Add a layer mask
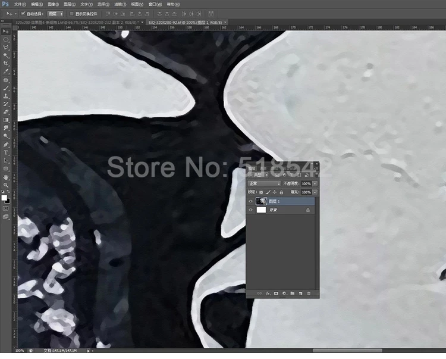The height and width of the screenshot is (359, 446). (x=276, y=294)
